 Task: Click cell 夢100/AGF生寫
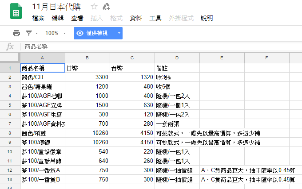pyautogui.click(x=43, y=114)
